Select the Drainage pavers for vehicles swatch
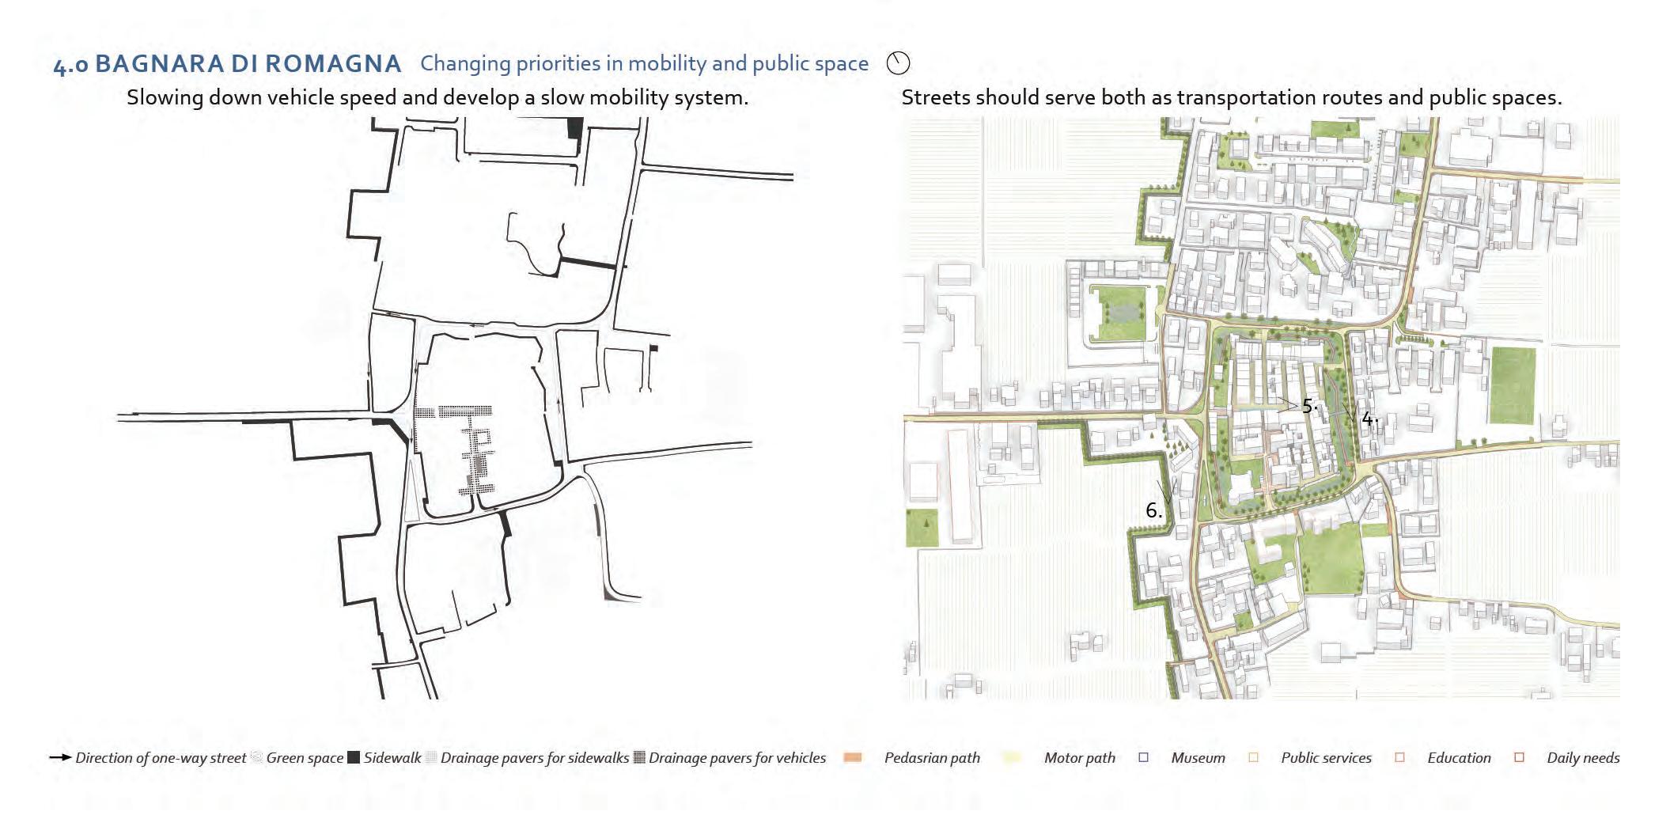Viewport: 1670px width, 815px height. (x=639, y=757)
